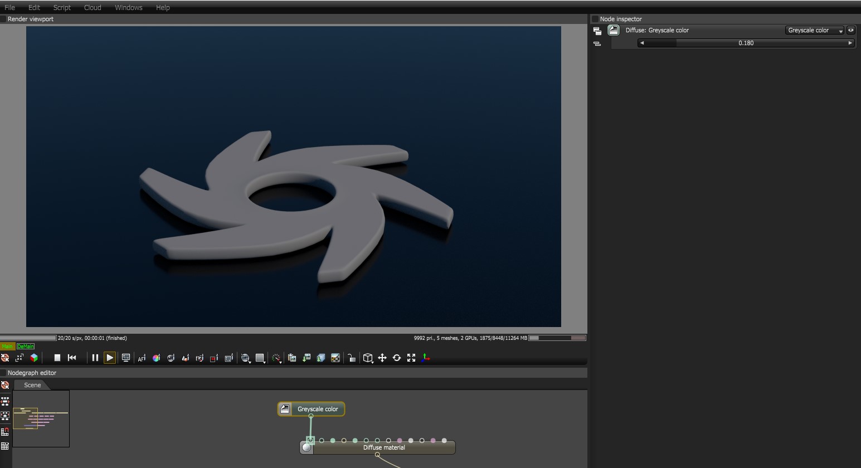Toggle the eye icon beside Greyscale color dropdown
The image size is (861, 468).
pos(851,30)
